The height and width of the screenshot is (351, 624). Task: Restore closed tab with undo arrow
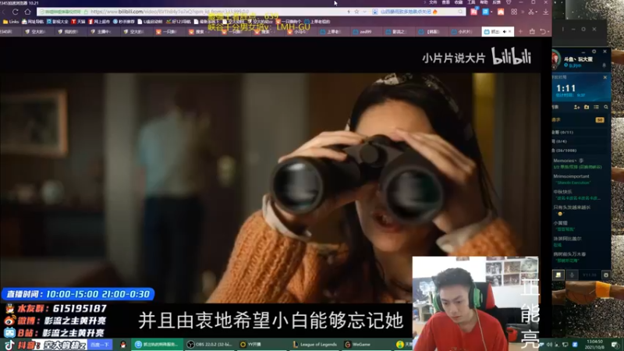(543, 31)
